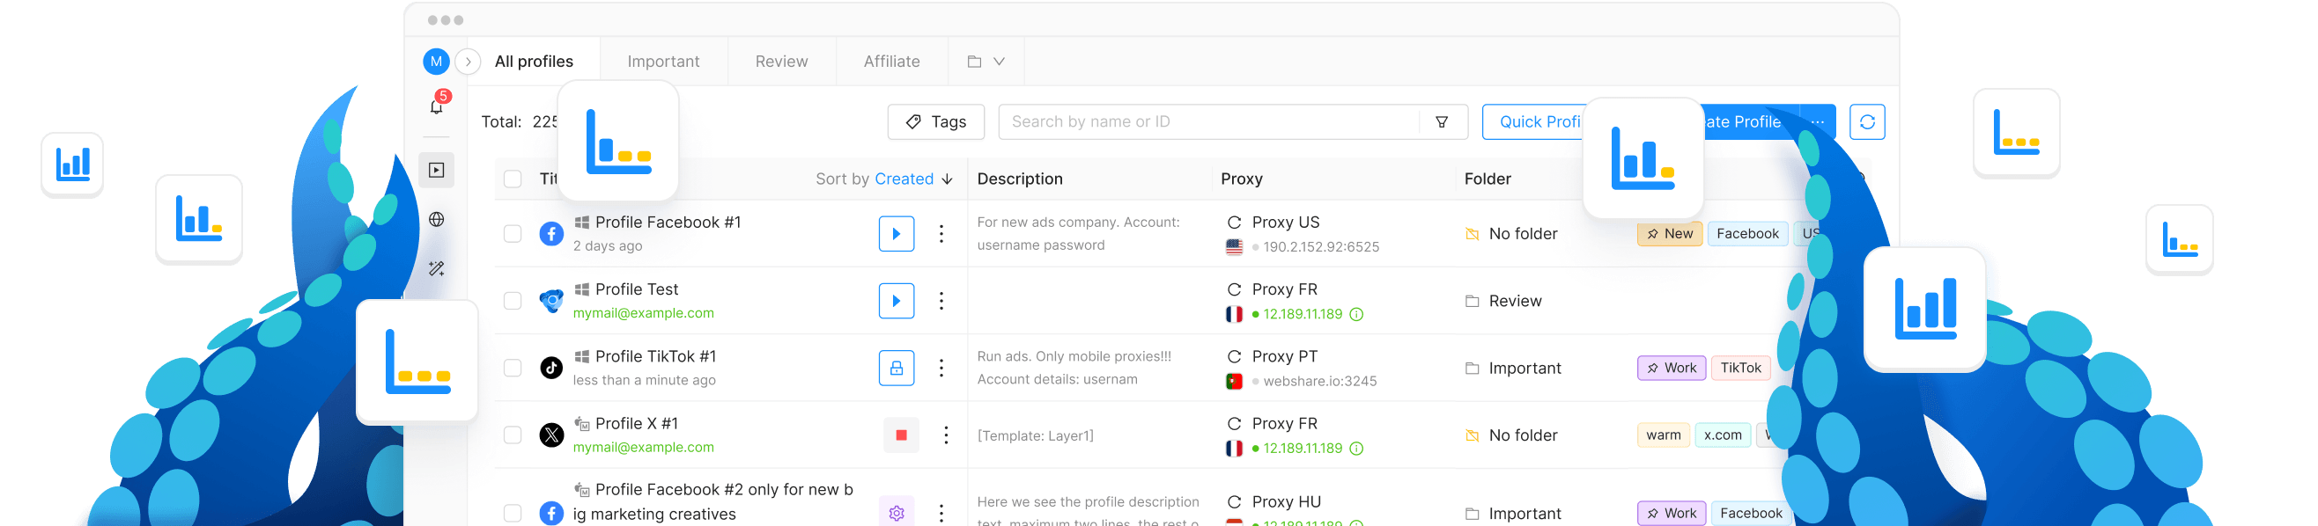Focus the Search by name or ID field
The image size is (2318, 526).
(x=1207, y=121)
